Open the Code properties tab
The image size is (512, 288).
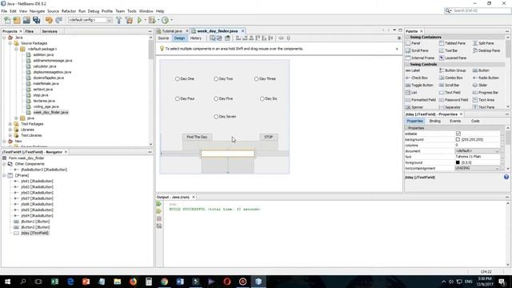[x=475, y=121]
